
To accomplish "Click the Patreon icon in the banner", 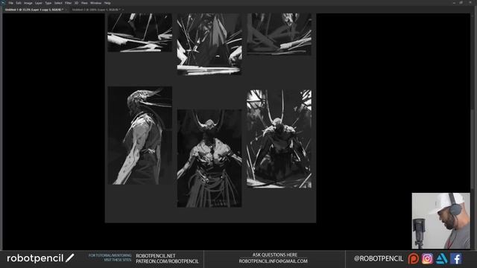I will pyautogui.click(x=413, y=258).
